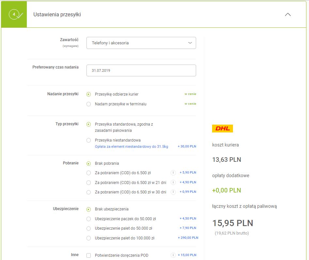This screenshot has height=260, width=309.
Task: Click the Preferowany czas nadania date field
Action: [x=141, y=70]
